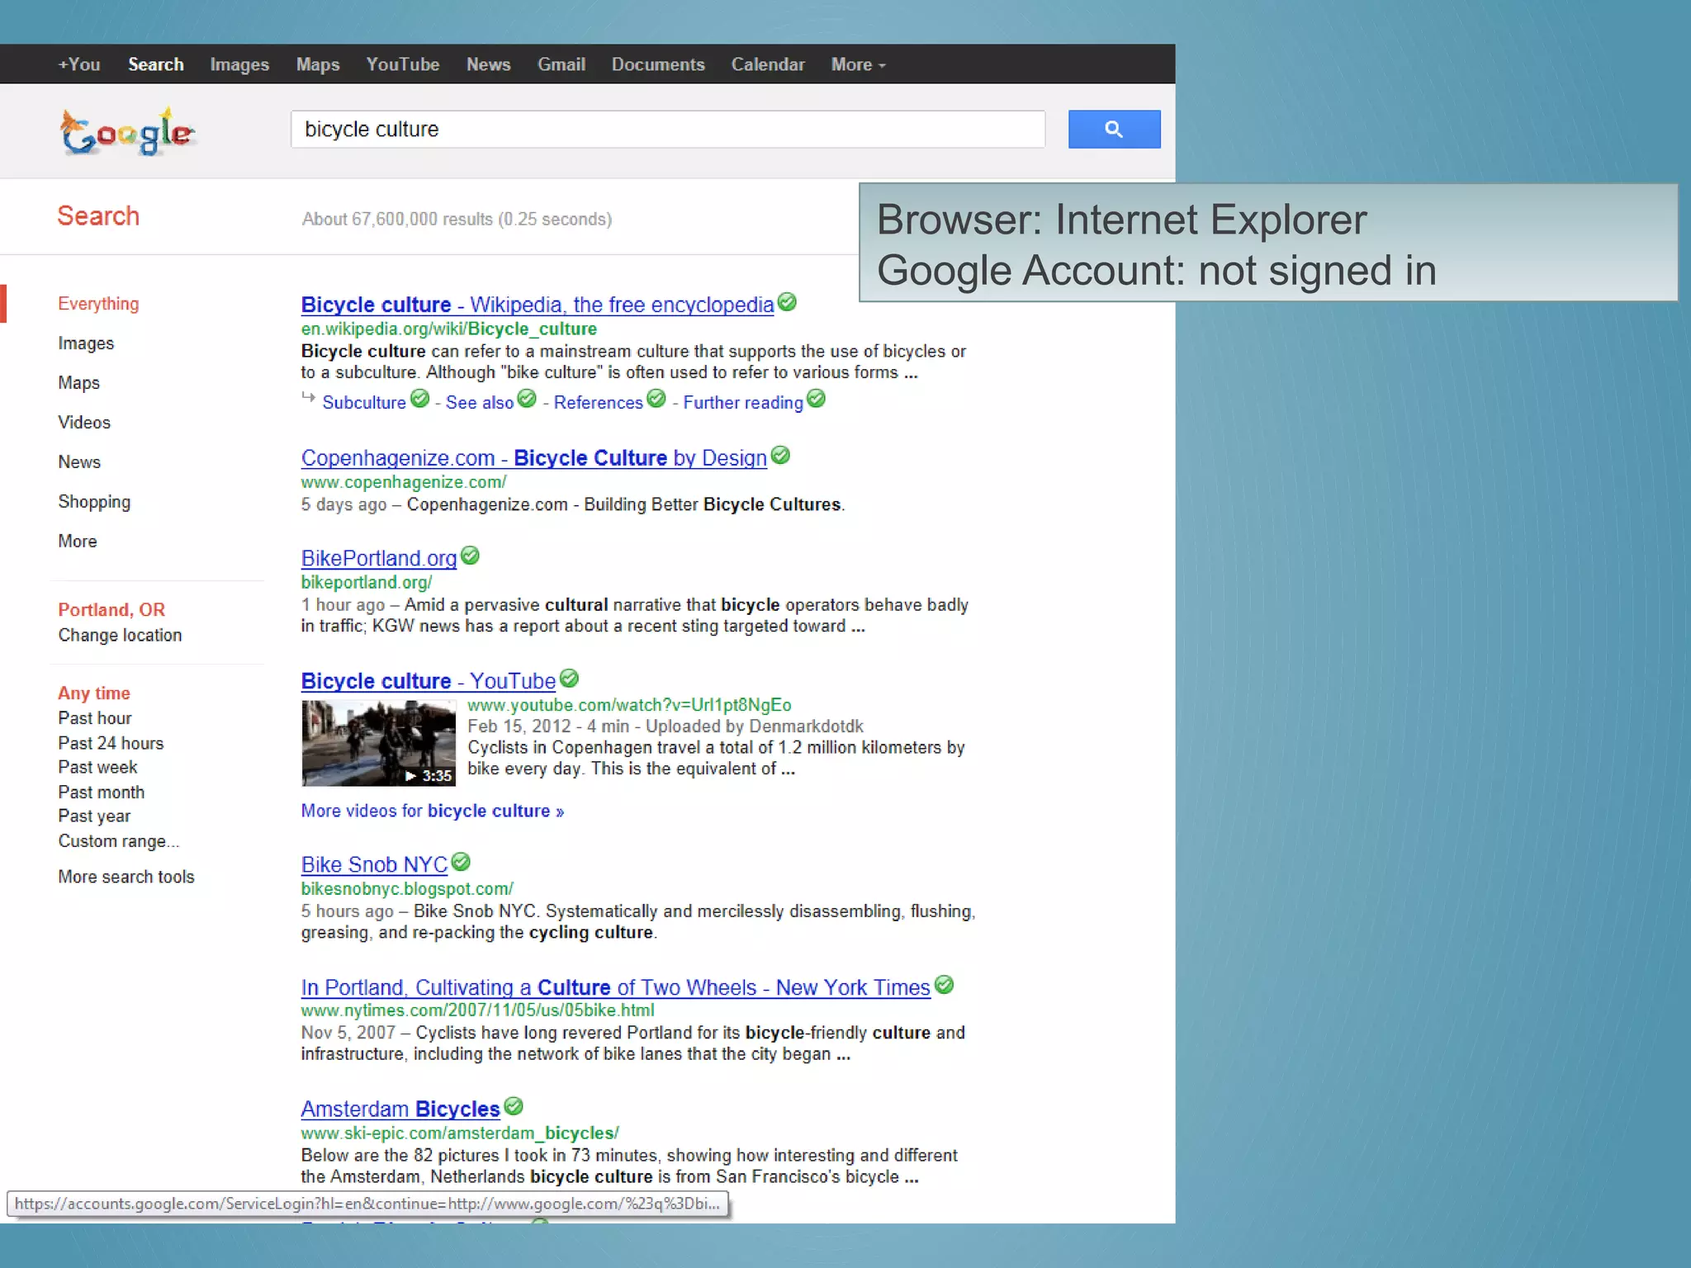Open In Portland, Cultivating a Culture result
Image resolution: width=1691 pixels, height=1268 pixels.
coord(616,987)
